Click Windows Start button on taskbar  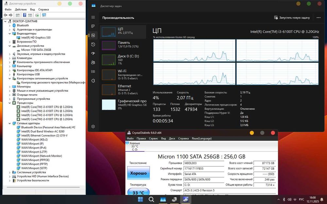[x=141, y=199]
